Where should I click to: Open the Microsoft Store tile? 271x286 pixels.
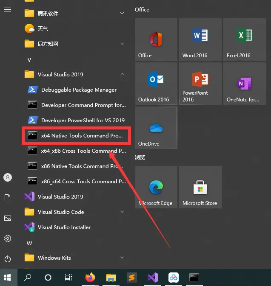pos(200,187)
